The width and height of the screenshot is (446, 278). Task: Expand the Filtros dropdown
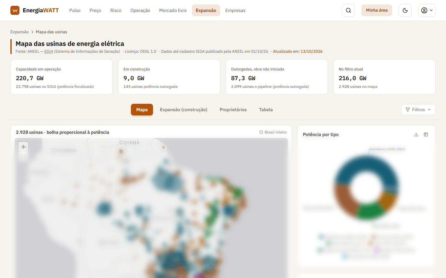(x=418, y=110)
